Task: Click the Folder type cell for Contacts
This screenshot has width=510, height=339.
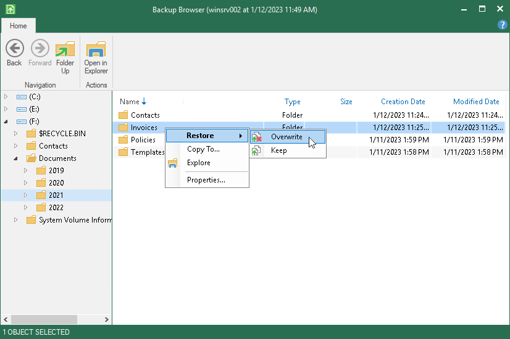Action: (293, 115)
